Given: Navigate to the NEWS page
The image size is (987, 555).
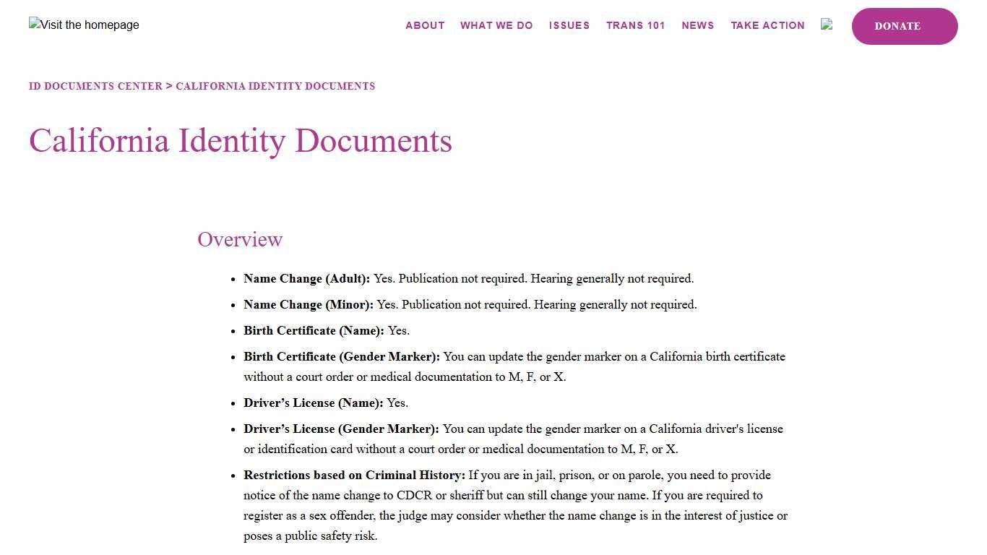Looking at the screenshot, I should click(x=697, y=25).
